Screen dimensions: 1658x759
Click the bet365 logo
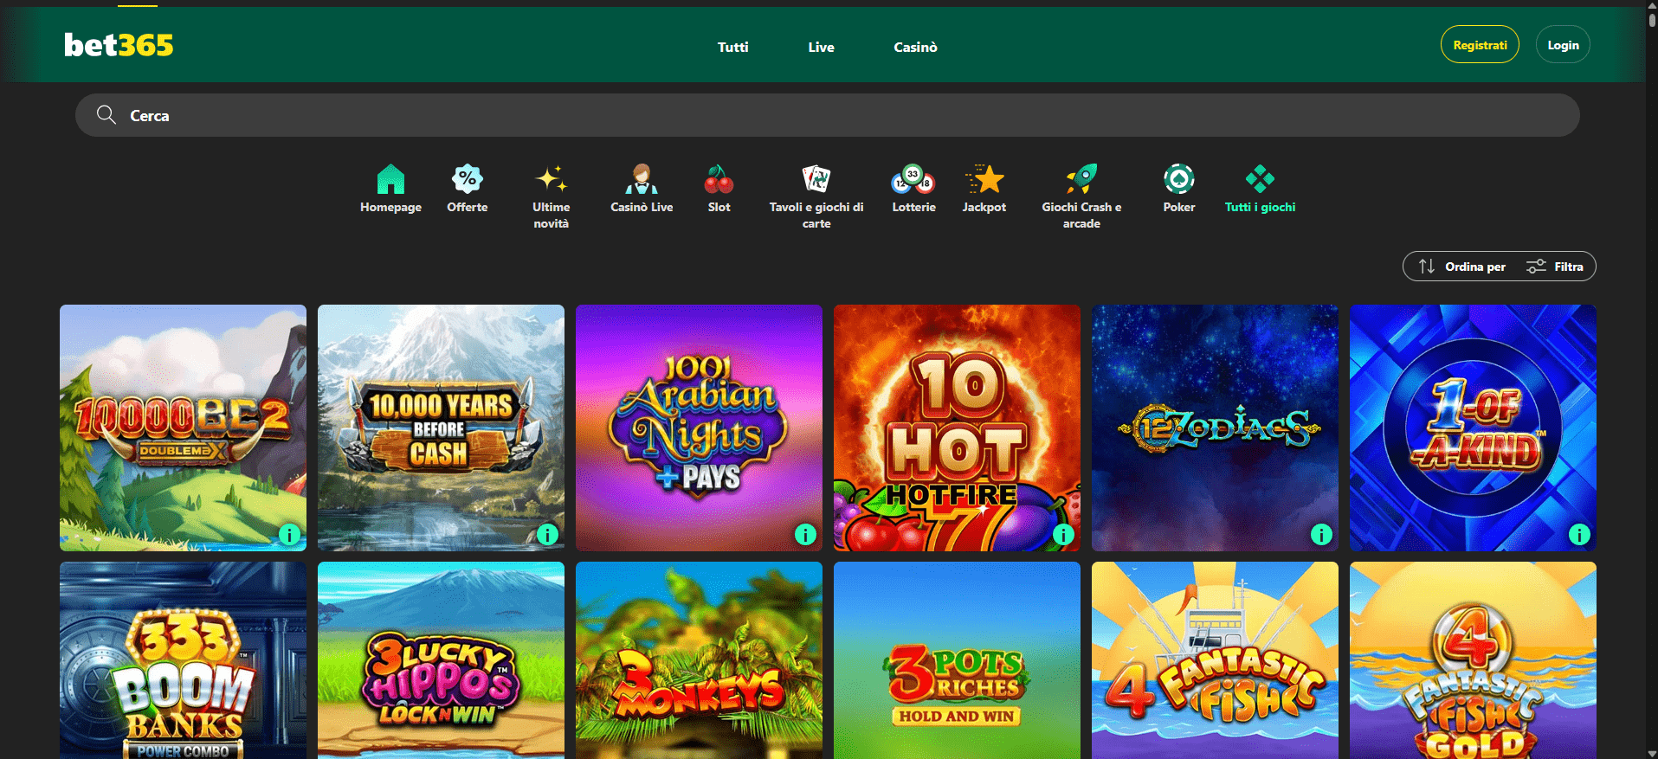[119, 45]
